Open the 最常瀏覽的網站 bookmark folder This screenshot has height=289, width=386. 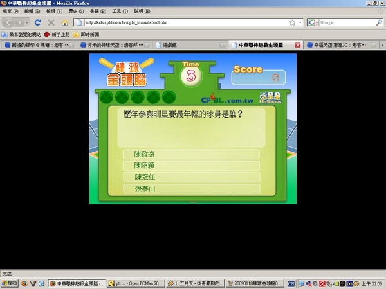click(x=21, y=35)
